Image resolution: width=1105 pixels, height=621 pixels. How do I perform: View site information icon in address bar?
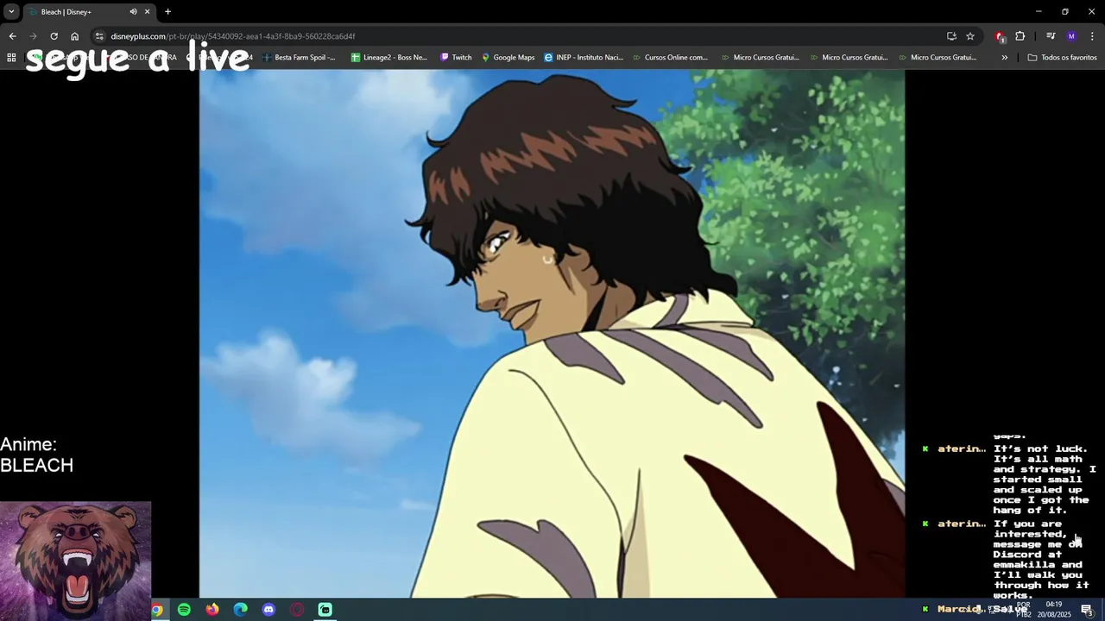(x=99, y=36)
